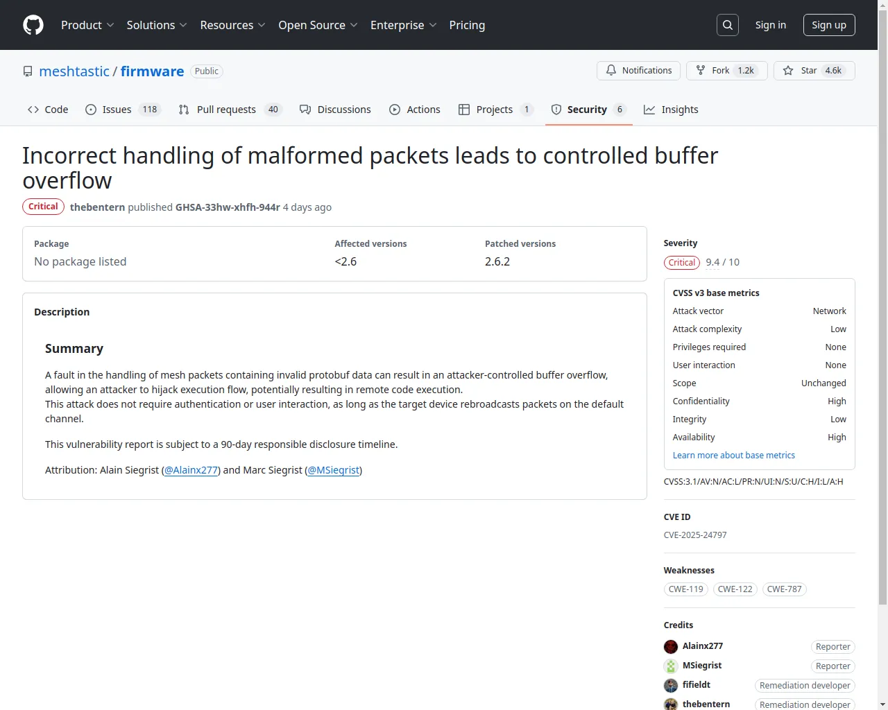Viewport: 888px width, 710px height.
Task: Click the Critical label under the title
Action: click(x=43, y=207)
